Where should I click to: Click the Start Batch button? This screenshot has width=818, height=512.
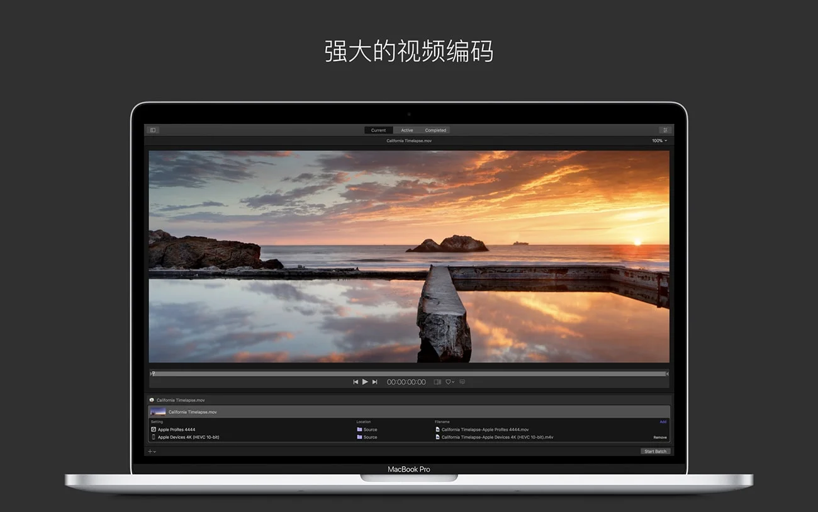[655, 452]
